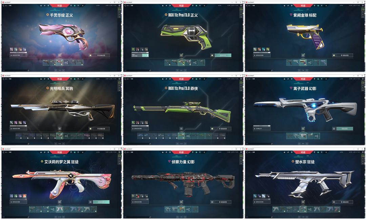Open skin filter icon under 千灵华绽 正义
Screen dimensions: 366x220
click(x=60, y=55)
